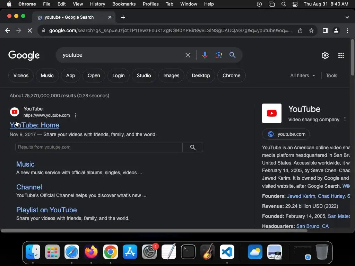Open Google settings gear icon
The height and width of the screenshot is (266, 355).
[325, 55]
